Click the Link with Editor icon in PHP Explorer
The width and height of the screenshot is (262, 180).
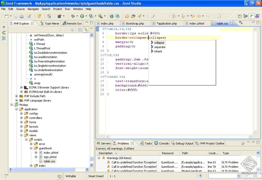(86, 30)
